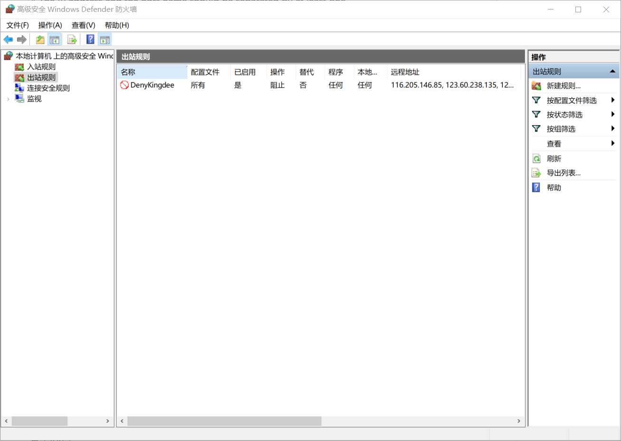The width and height of the screenshot is (621, 441).
Task: Sort by the 配置文件 column header
Action: (209, 72)
